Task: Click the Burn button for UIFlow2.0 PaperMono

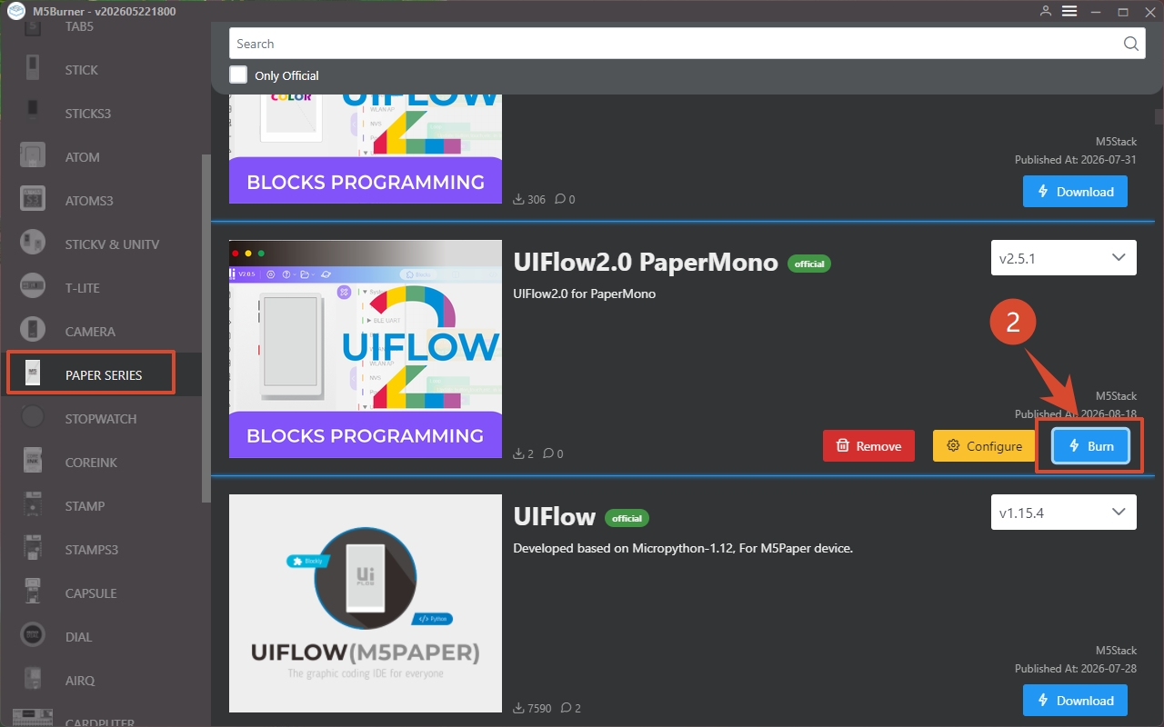Action: 1091,446
